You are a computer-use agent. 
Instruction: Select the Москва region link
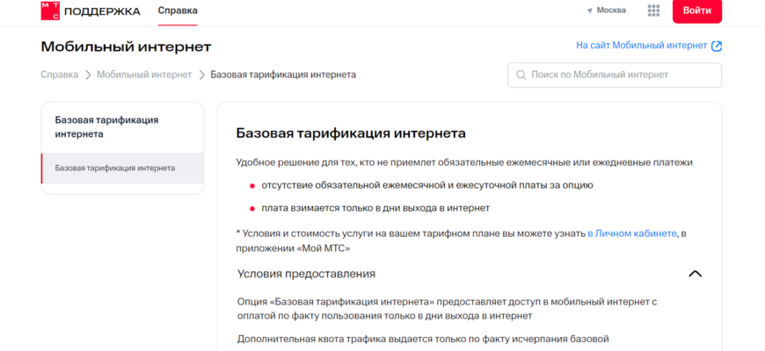pos(611,11)
